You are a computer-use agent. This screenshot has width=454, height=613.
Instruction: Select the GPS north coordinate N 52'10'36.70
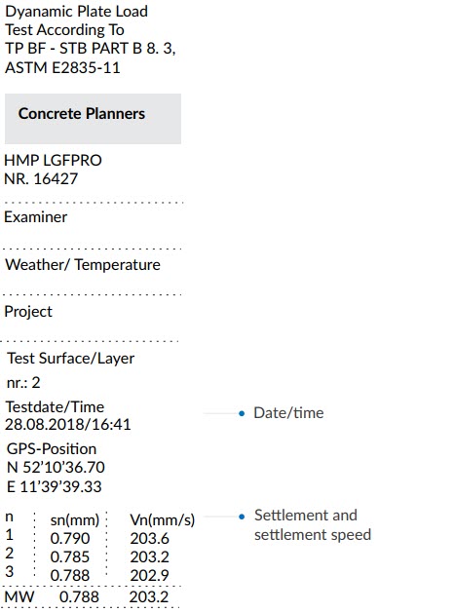pyautogui.click(x=56, y=467)
